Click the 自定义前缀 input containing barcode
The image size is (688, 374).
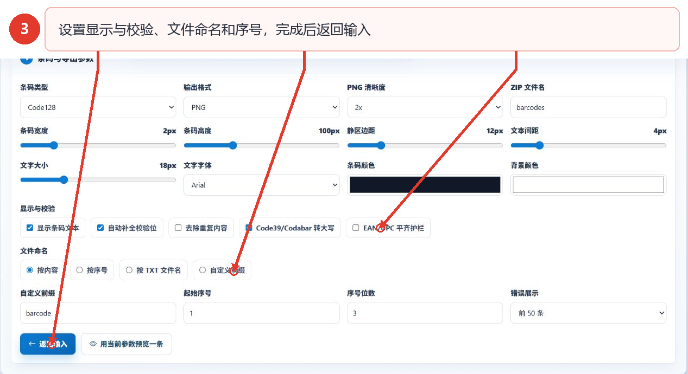pyautogui.click(x=98, y=313)
